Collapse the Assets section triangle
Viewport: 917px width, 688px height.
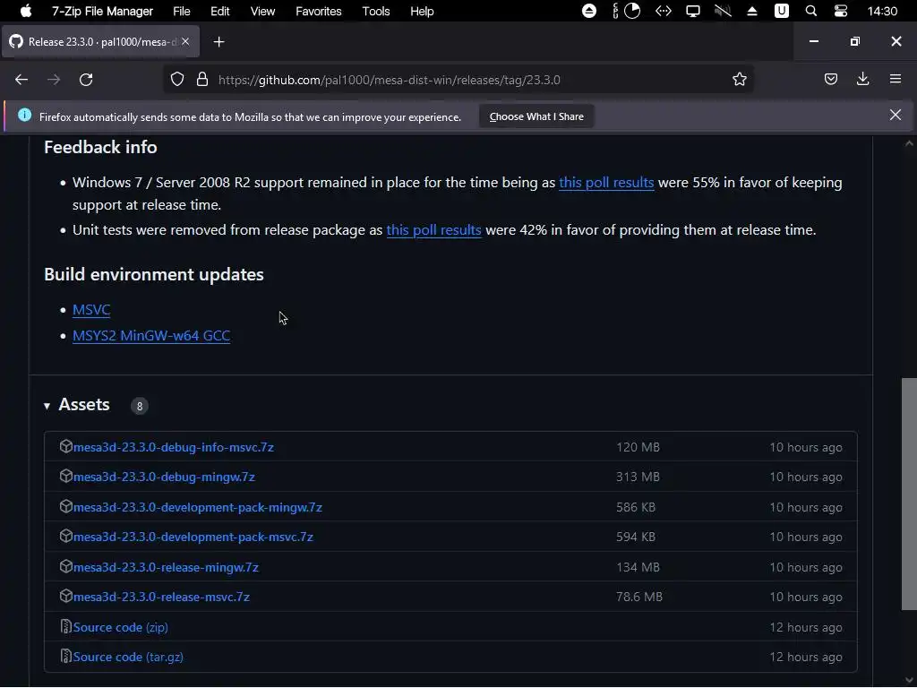click(x=47, y=406)
